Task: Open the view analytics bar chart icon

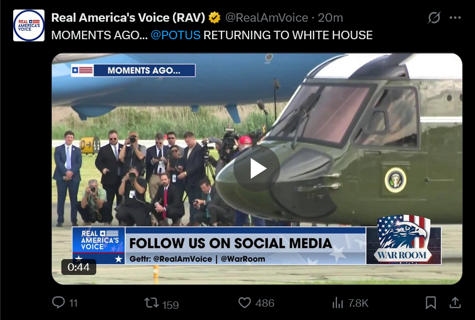Action: pyautogui.click(x=337, y=303)
